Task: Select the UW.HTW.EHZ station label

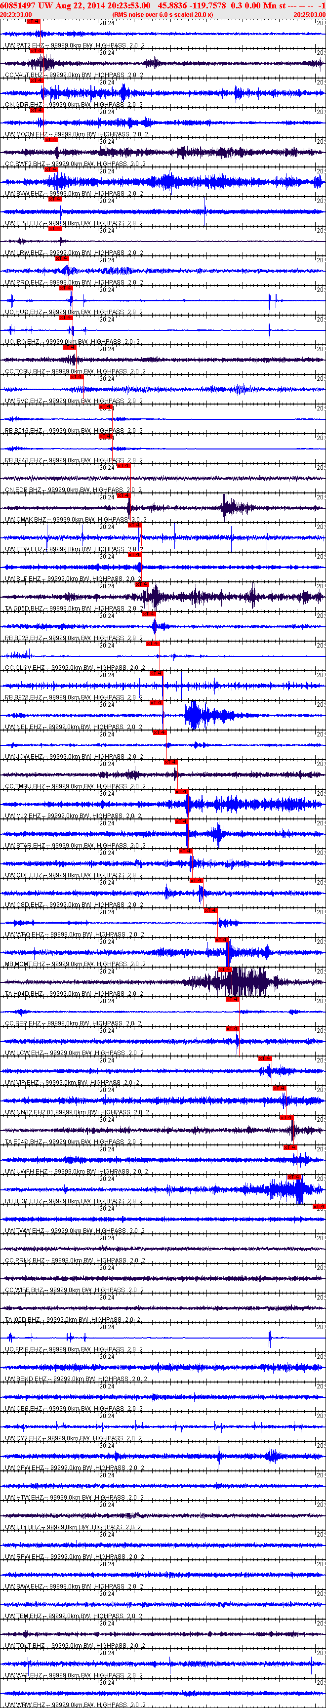Action: (x=74, y=1497)
